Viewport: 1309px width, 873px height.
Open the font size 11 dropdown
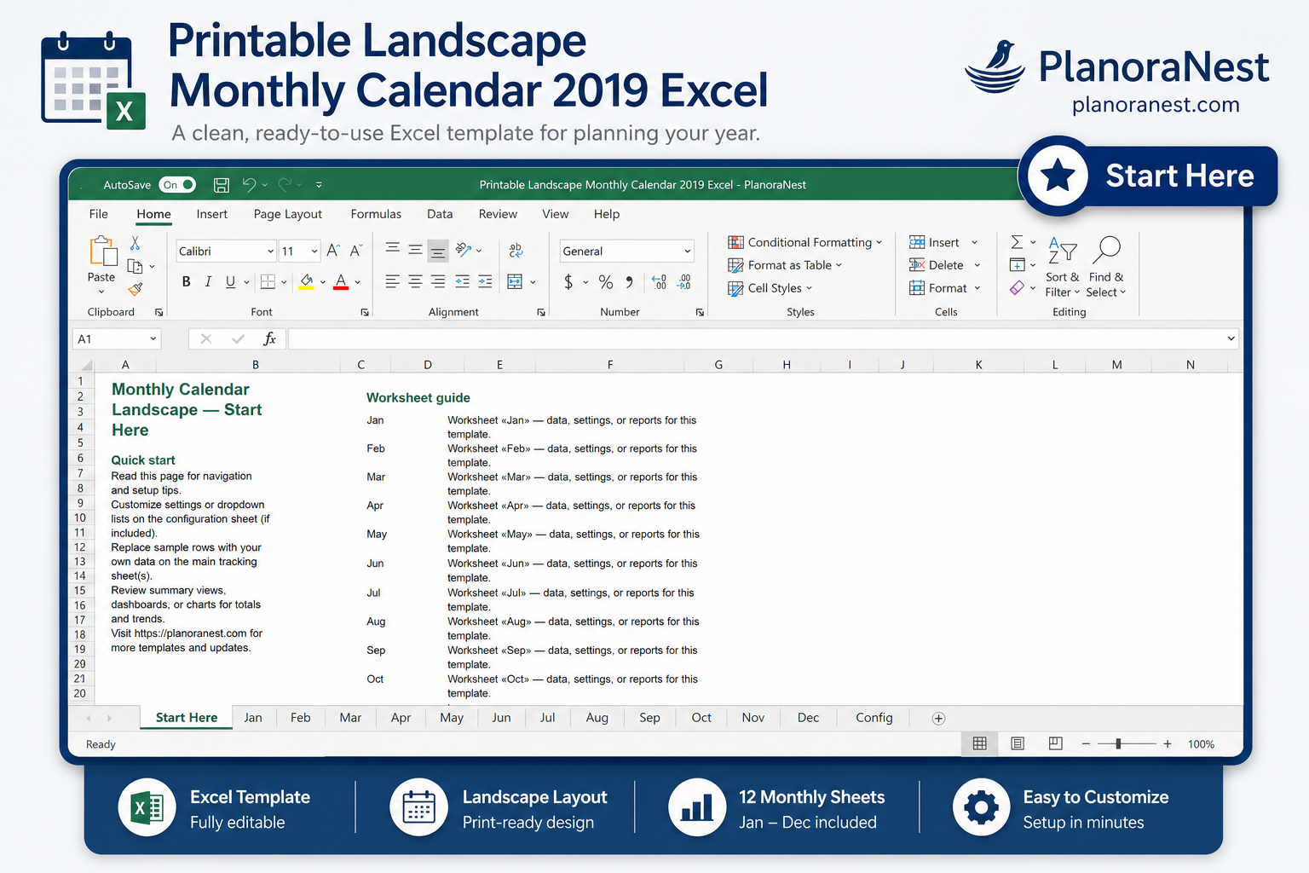tap(314, 251)
